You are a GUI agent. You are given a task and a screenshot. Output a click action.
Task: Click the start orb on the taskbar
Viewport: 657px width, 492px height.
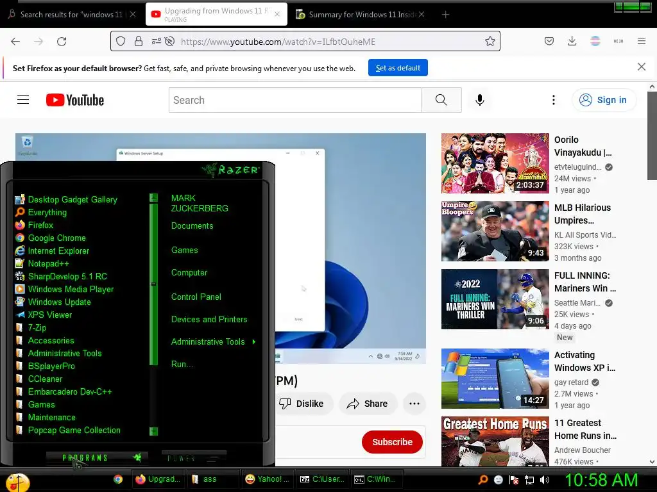pyautogui.click(x=17, y=483)
